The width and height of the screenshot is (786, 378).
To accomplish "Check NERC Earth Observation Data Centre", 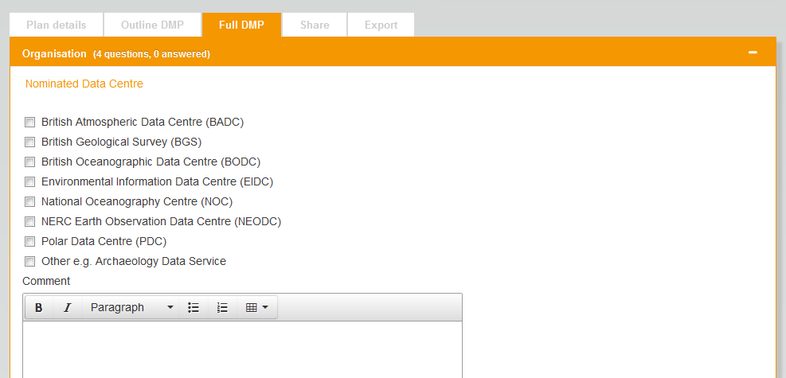I will click(x=30, y=222).
